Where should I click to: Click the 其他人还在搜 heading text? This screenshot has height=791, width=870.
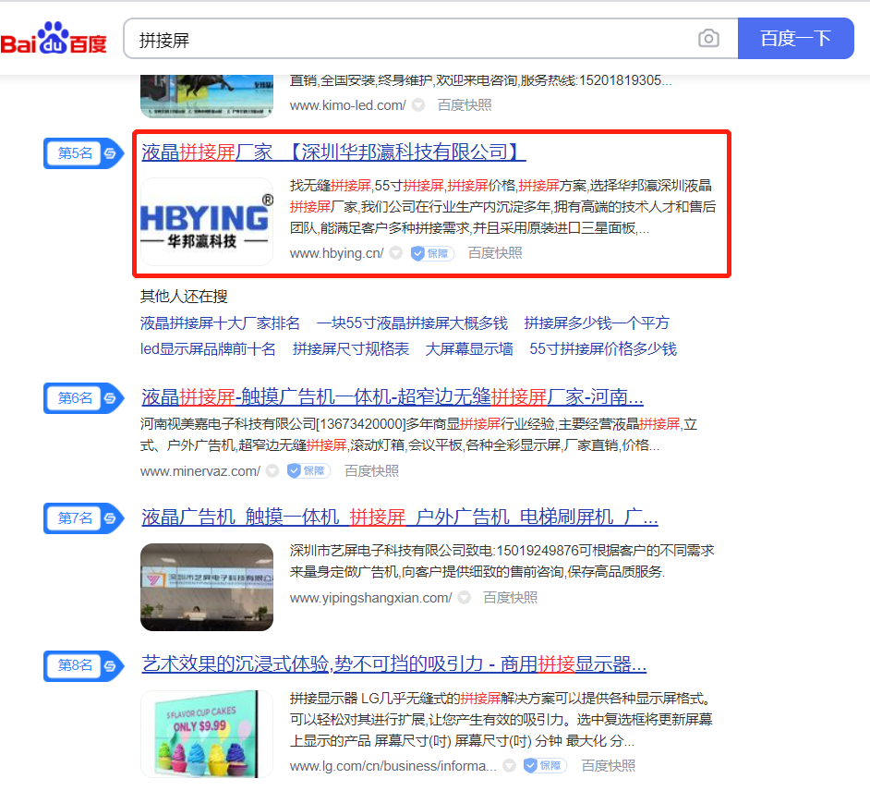point(184,297)
